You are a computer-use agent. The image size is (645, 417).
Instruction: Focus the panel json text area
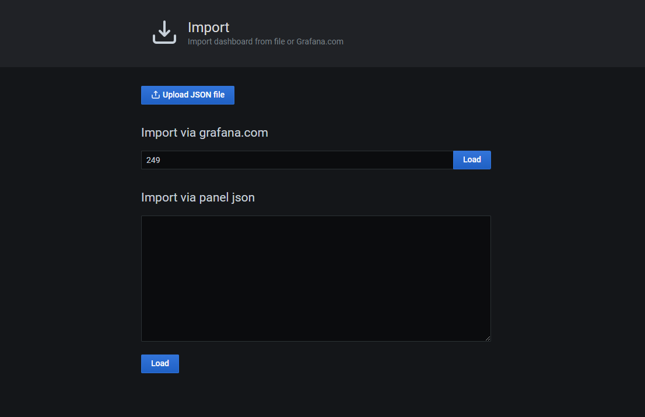click(x=316, y=279)
